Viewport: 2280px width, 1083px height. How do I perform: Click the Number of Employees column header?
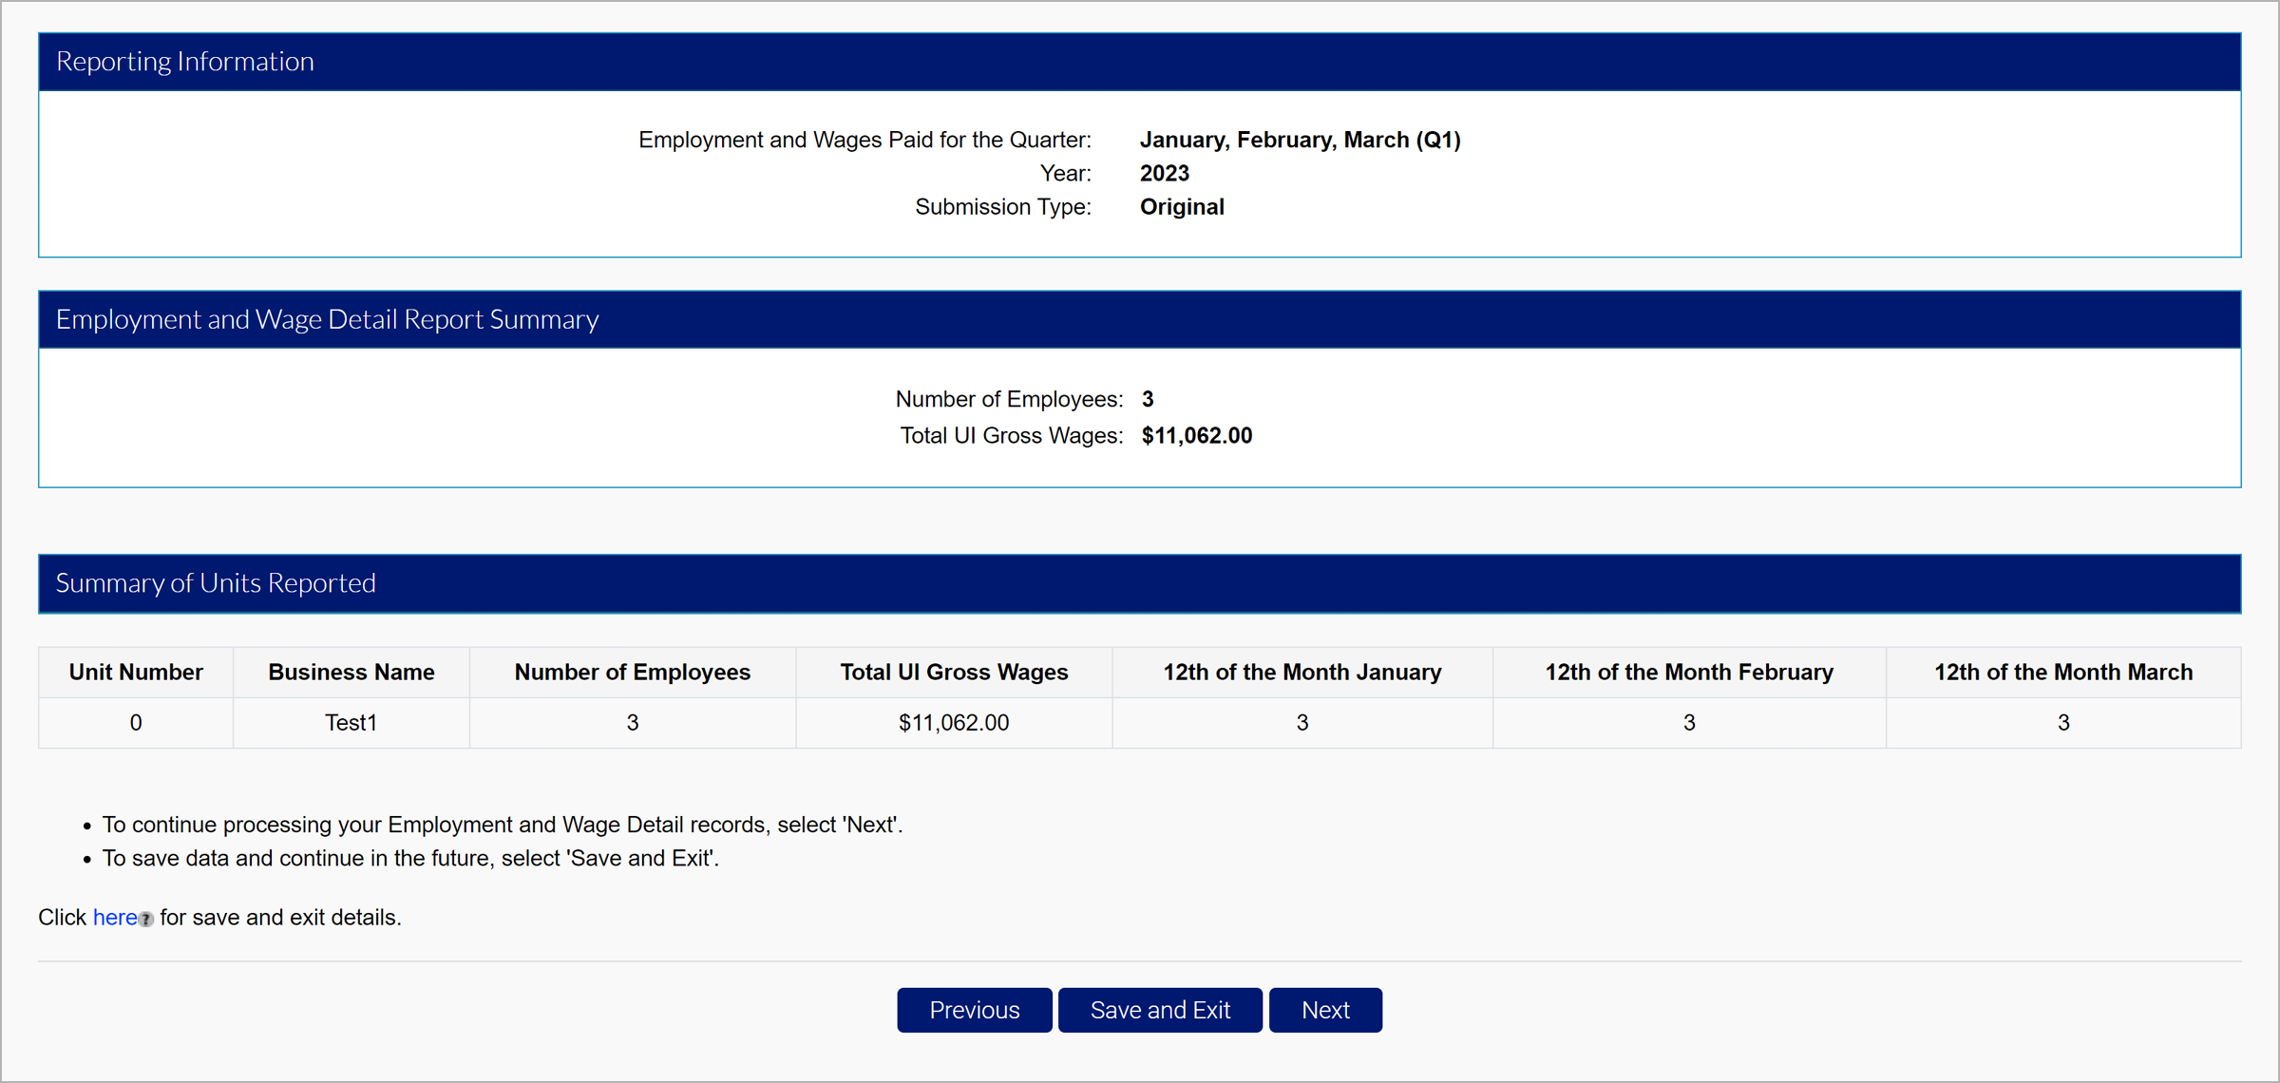[632, 672]
